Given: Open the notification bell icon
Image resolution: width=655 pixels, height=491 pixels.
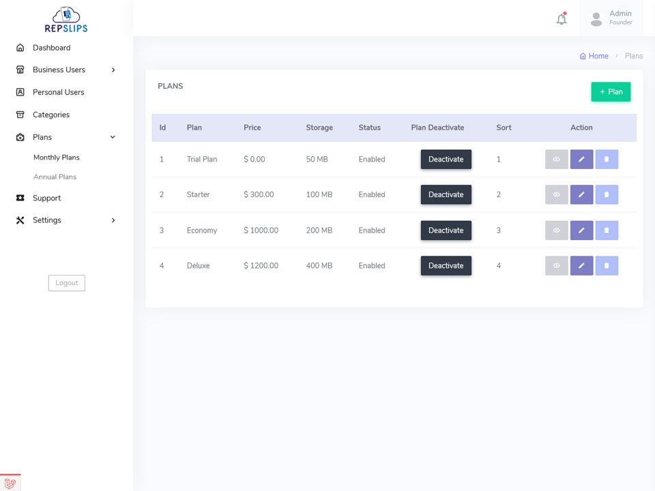Looking at the screenshot, I should [x=562, y=19].
